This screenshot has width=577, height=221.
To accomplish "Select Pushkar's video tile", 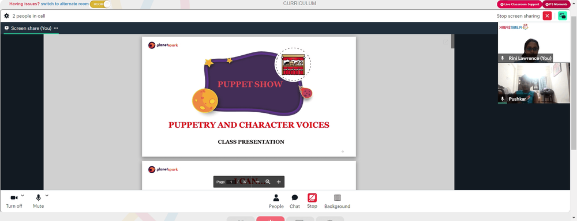I will click(x=534, y=83).
